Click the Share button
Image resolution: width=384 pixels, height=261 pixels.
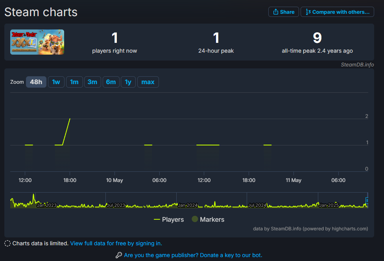(x=283, y=12)
